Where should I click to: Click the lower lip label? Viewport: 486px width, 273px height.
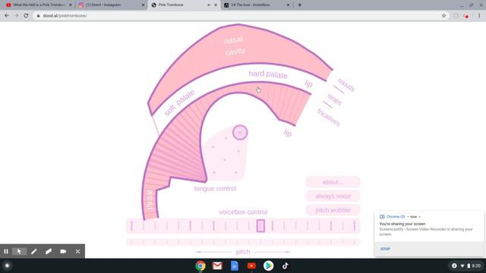[288, 133]
